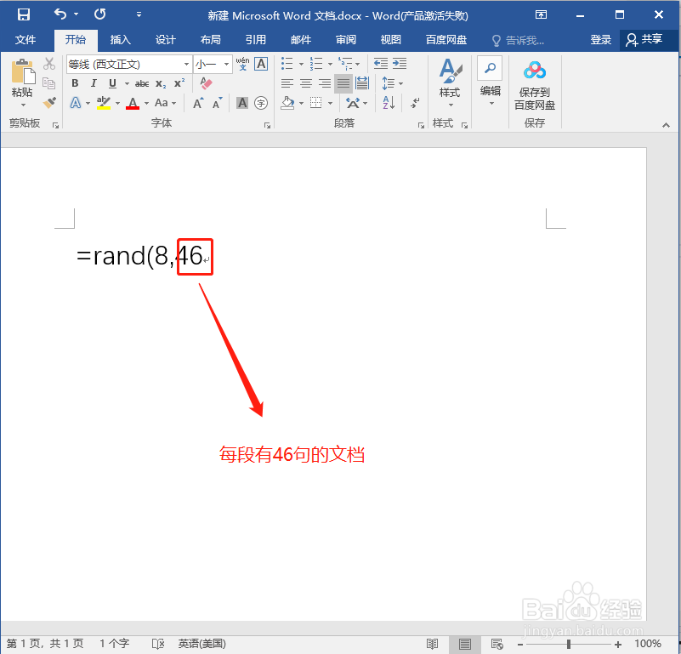This screenshot has height=654, width=681.
Task: Open the 文件 menu
Action: click(26, 40)
